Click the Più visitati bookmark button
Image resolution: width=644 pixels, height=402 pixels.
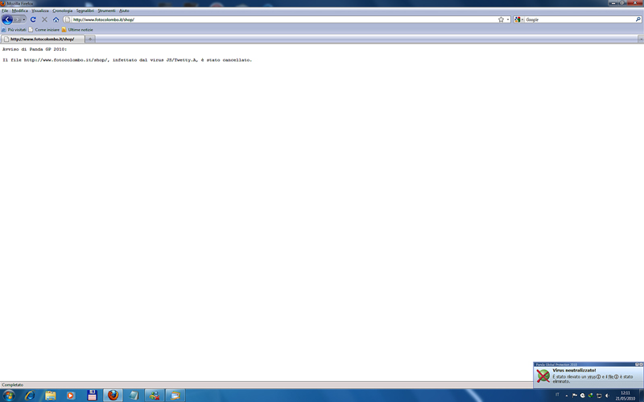[x=16, y=30]
